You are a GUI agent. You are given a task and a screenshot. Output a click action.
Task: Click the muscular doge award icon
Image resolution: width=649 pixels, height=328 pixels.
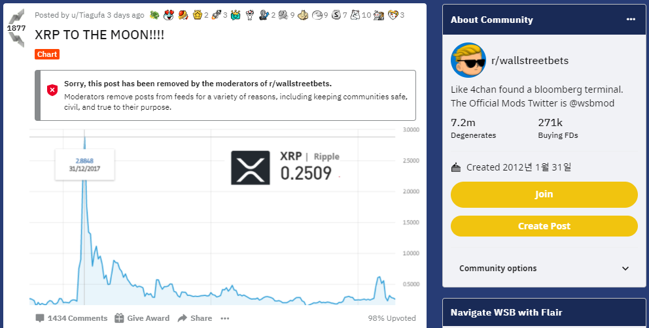(x=303, y=15)
